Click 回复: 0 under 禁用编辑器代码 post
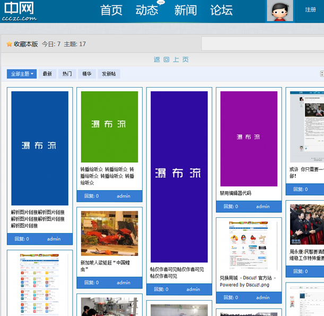This screenshot has height=316, width=324. point(231,207)
